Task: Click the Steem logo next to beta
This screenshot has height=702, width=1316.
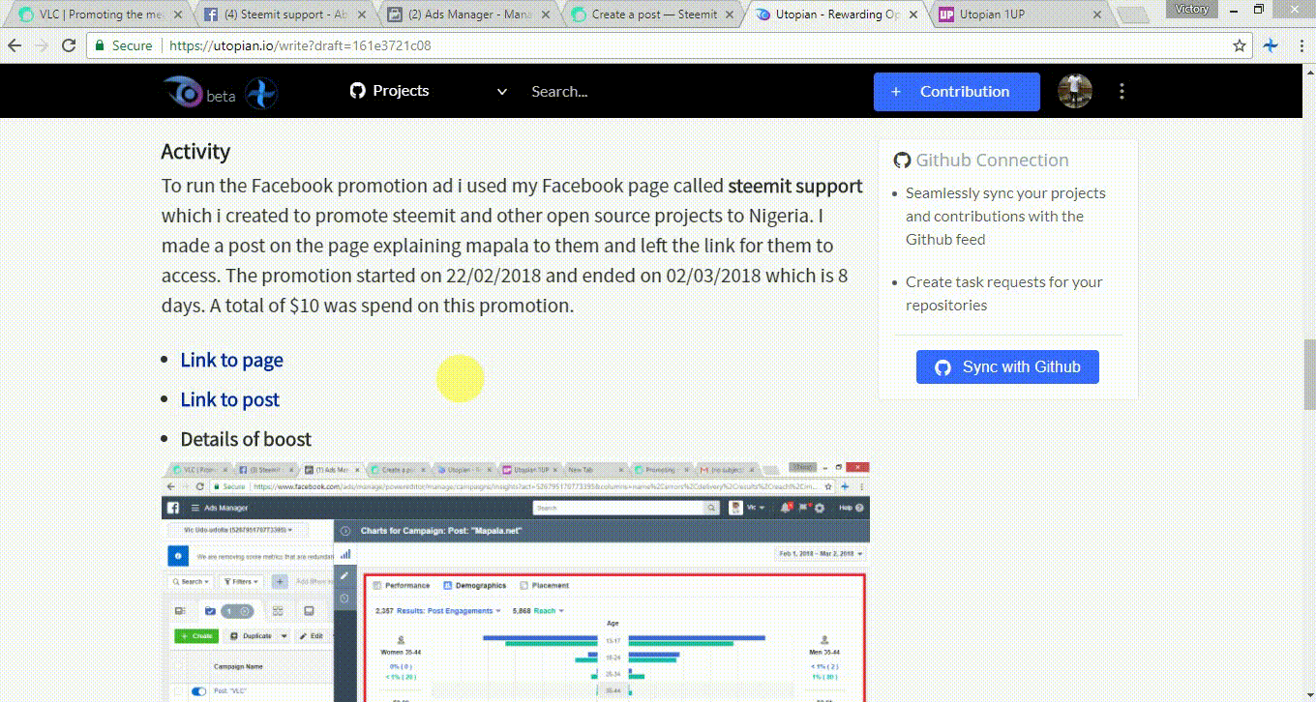Action: 261,93
